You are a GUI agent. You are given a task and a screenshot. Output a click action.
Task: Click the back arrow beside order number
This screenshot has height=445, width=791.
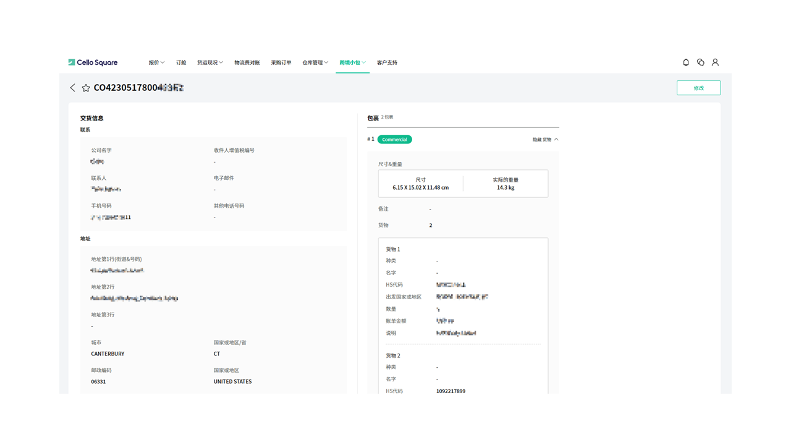pyautogui.click(x=73, y=88)
